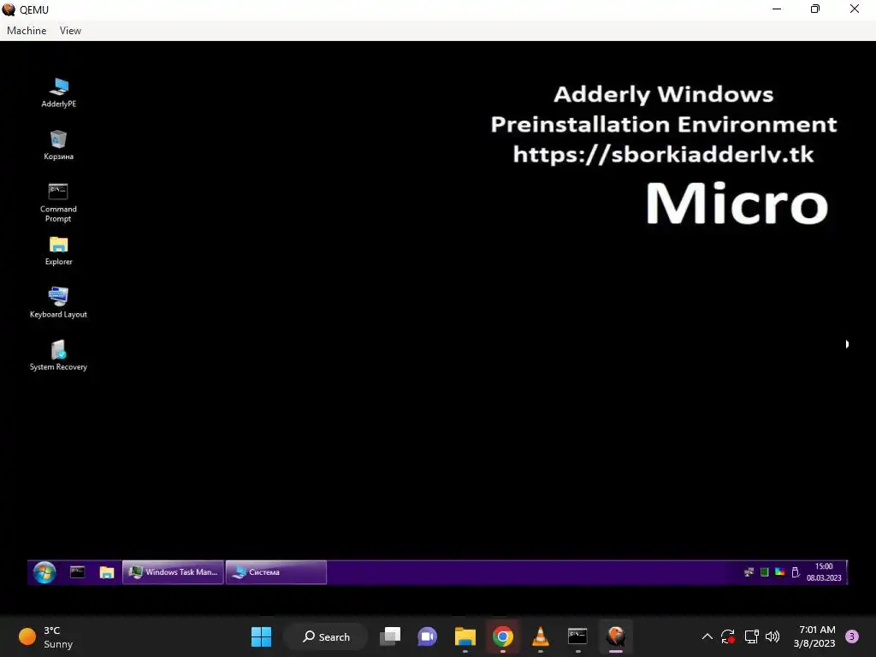This screenshot has width=876, height=657.
Task: Click the host network tray icon
Action: (751, 636)
